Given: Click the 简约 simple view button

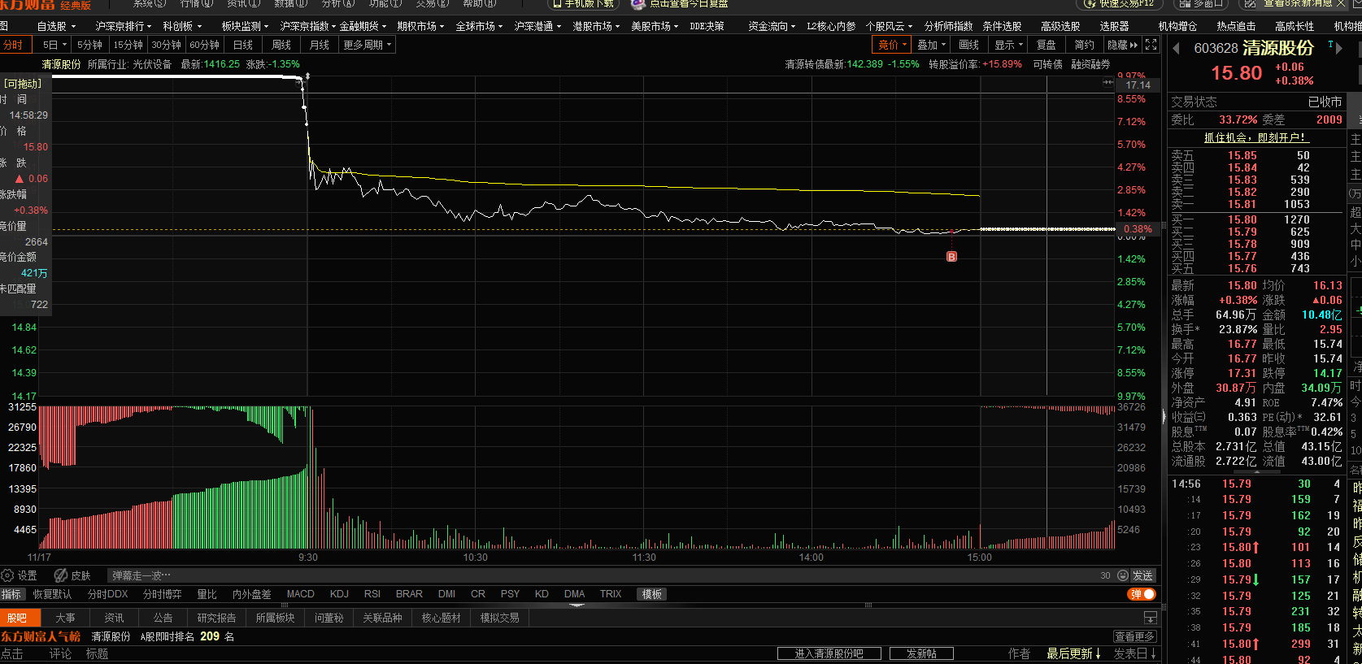Looking at the screenshot, I should (1085, 45).
